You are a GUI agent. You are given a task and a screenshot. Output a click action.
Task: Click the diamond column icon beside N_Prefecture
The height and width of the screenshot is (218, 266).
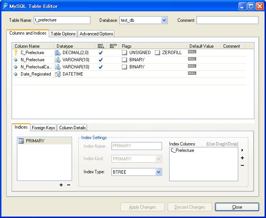pyautogui.click(x=16, y=60)
